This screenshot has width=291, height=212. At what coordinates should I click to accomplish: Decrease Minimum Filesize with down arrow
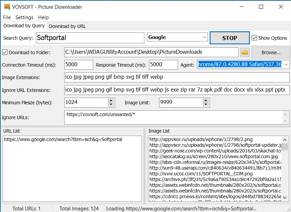(x=111, y=105)
